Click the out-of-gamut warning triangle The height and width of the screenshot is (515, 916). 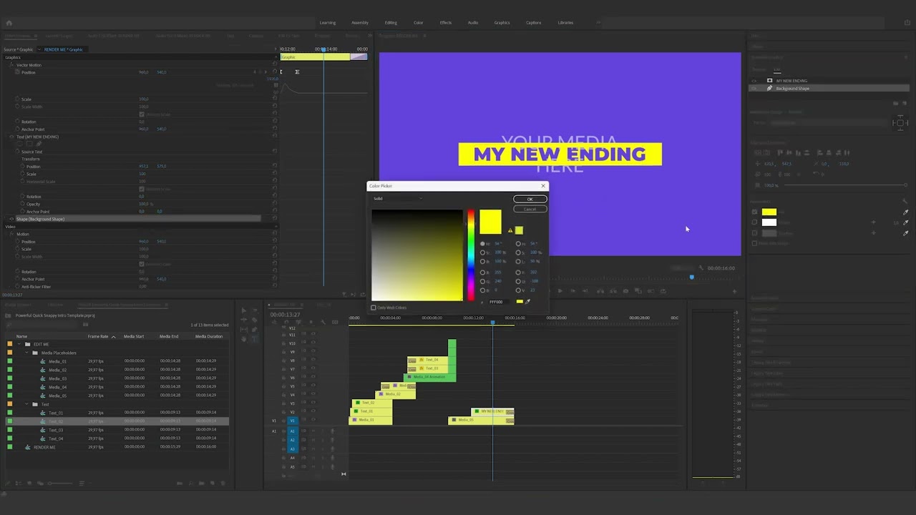pyautogui.click(x=510, y=230)
